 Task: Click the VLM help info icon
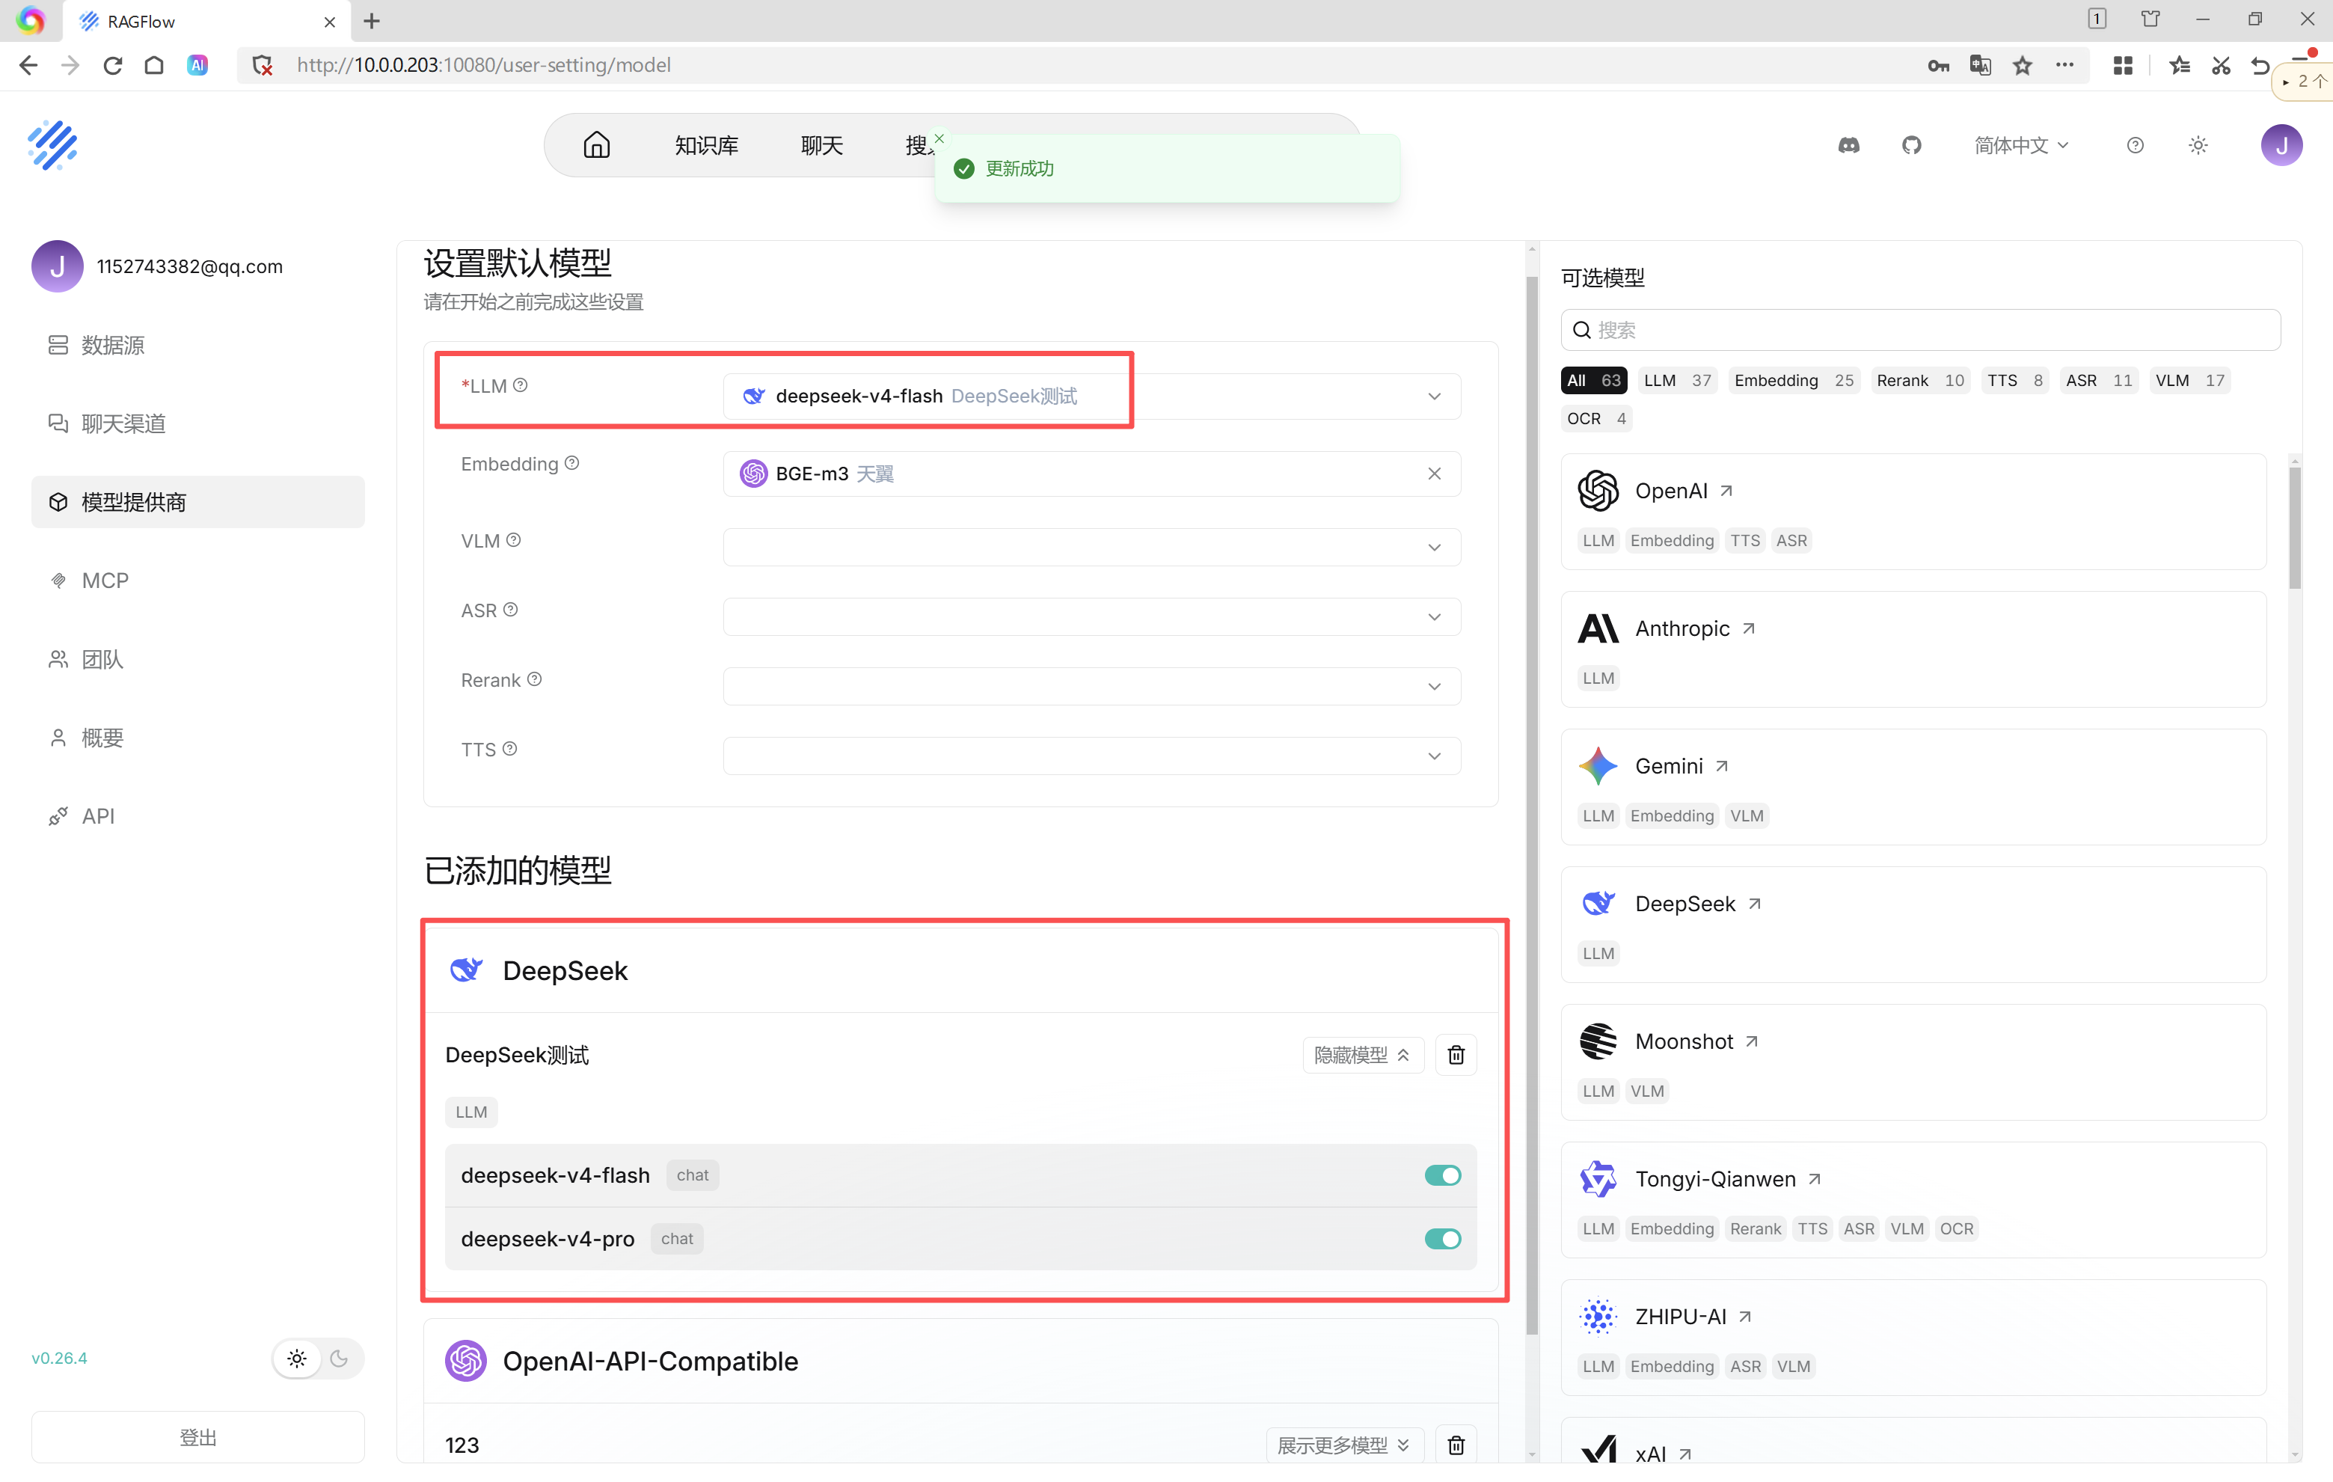513,540
